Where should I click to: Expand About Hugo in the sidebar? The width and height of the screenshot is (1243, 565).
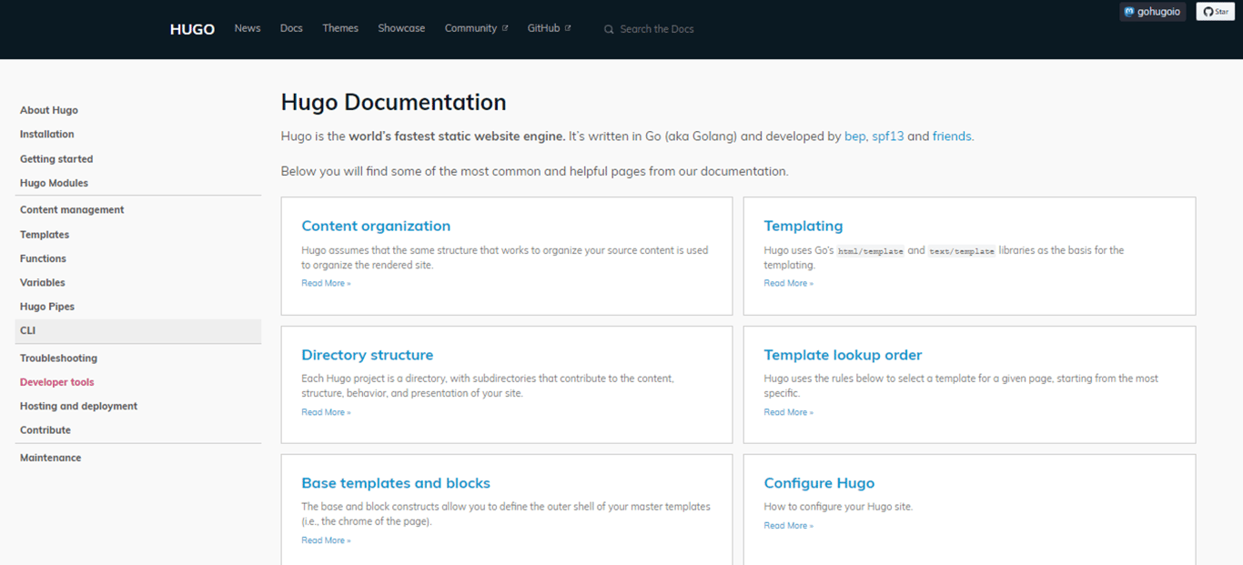(49, 110)
